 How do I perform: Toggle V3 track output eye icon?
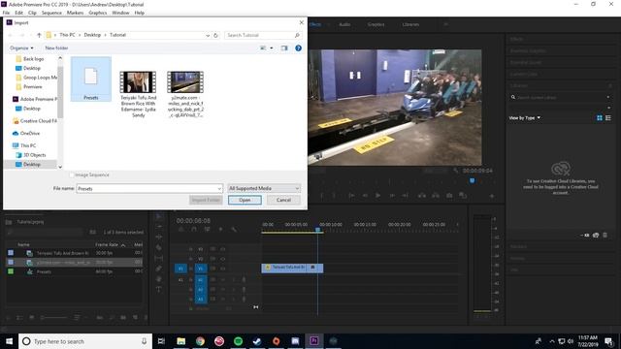(222, 249)
